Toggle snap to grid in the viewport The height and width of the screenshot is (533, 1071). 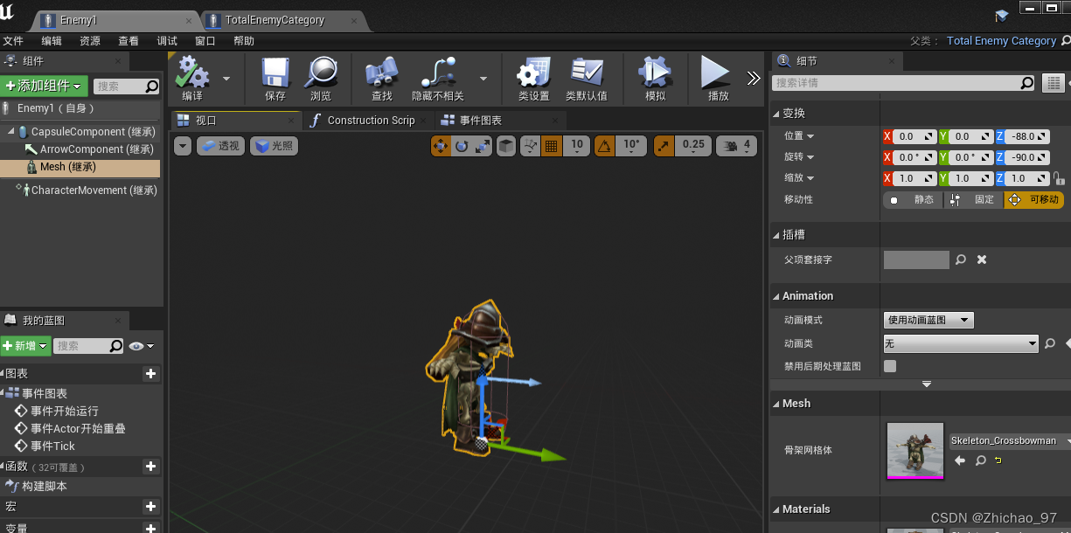click(x=551, y=146)
